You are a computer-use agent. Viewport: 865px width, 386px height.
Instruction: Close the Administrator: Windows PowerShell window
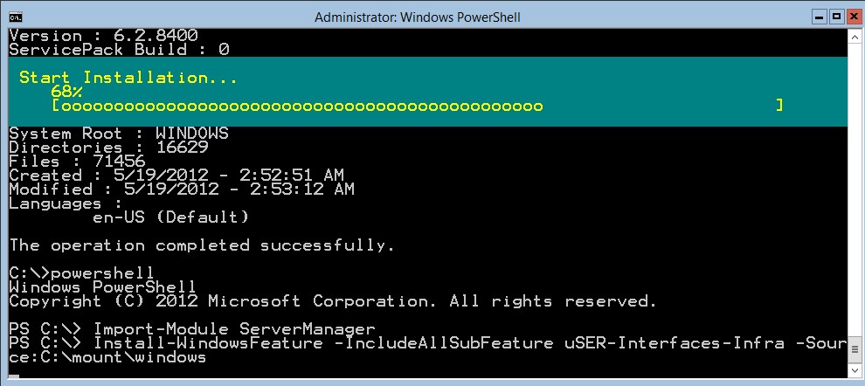click(853, 17)
